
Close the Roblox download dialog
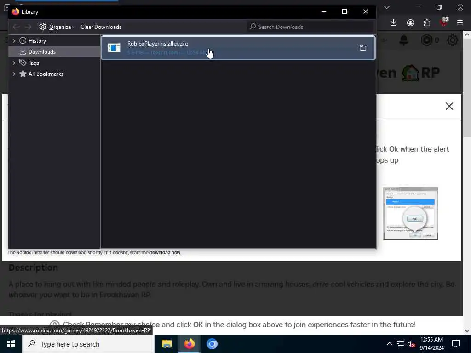point(449,106)
